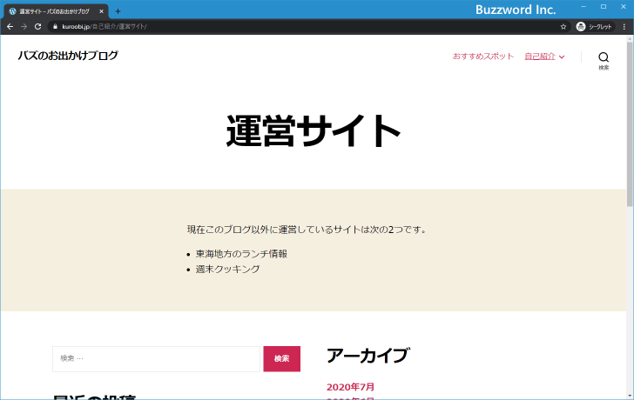Click the 運営サイト page heading

coord(314,130)
